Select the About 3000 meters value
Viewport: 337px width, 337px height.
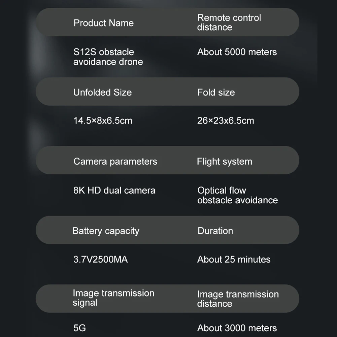tap(237, 328)
